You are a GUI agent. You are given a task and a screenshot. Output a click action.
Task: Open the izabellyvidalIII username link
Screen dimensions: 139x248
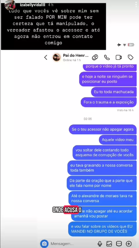(33, 5)
